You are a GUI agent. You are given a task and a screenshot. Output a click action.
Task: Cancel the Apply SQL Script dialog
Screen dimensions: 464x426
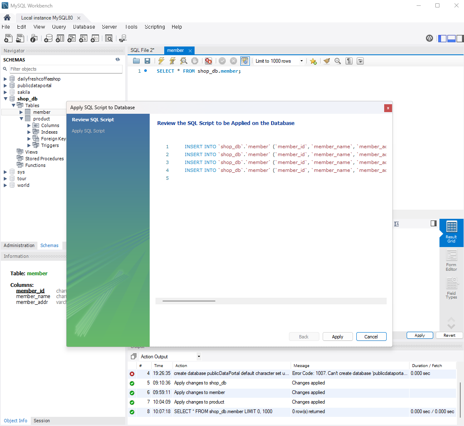tap(371, 337)
